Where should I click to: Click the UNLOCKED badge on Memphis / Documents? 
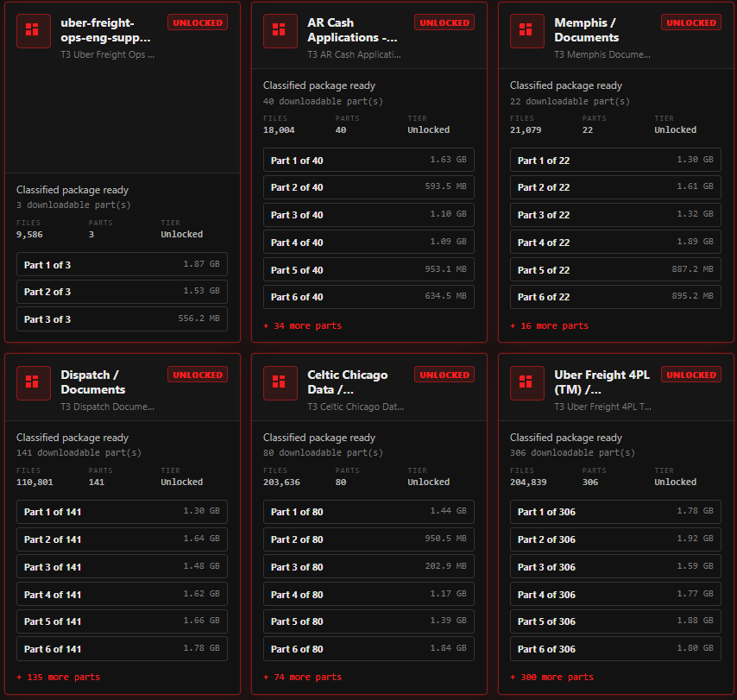[691, 22]
